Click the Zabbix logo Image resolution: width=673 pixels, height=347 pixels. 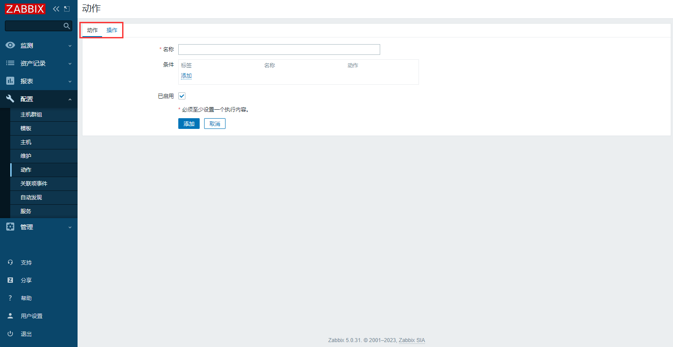(x=25, y=8)
